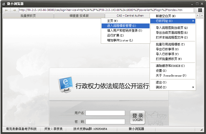Click the back navigation arrow
The image size is (206, 134).
click(x=6, y=10)
